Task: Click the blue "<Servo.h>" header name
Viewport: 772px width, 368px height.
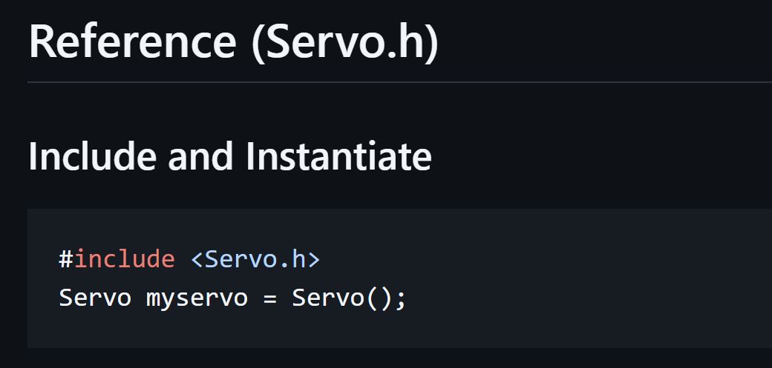Action: tap(255, 259)
